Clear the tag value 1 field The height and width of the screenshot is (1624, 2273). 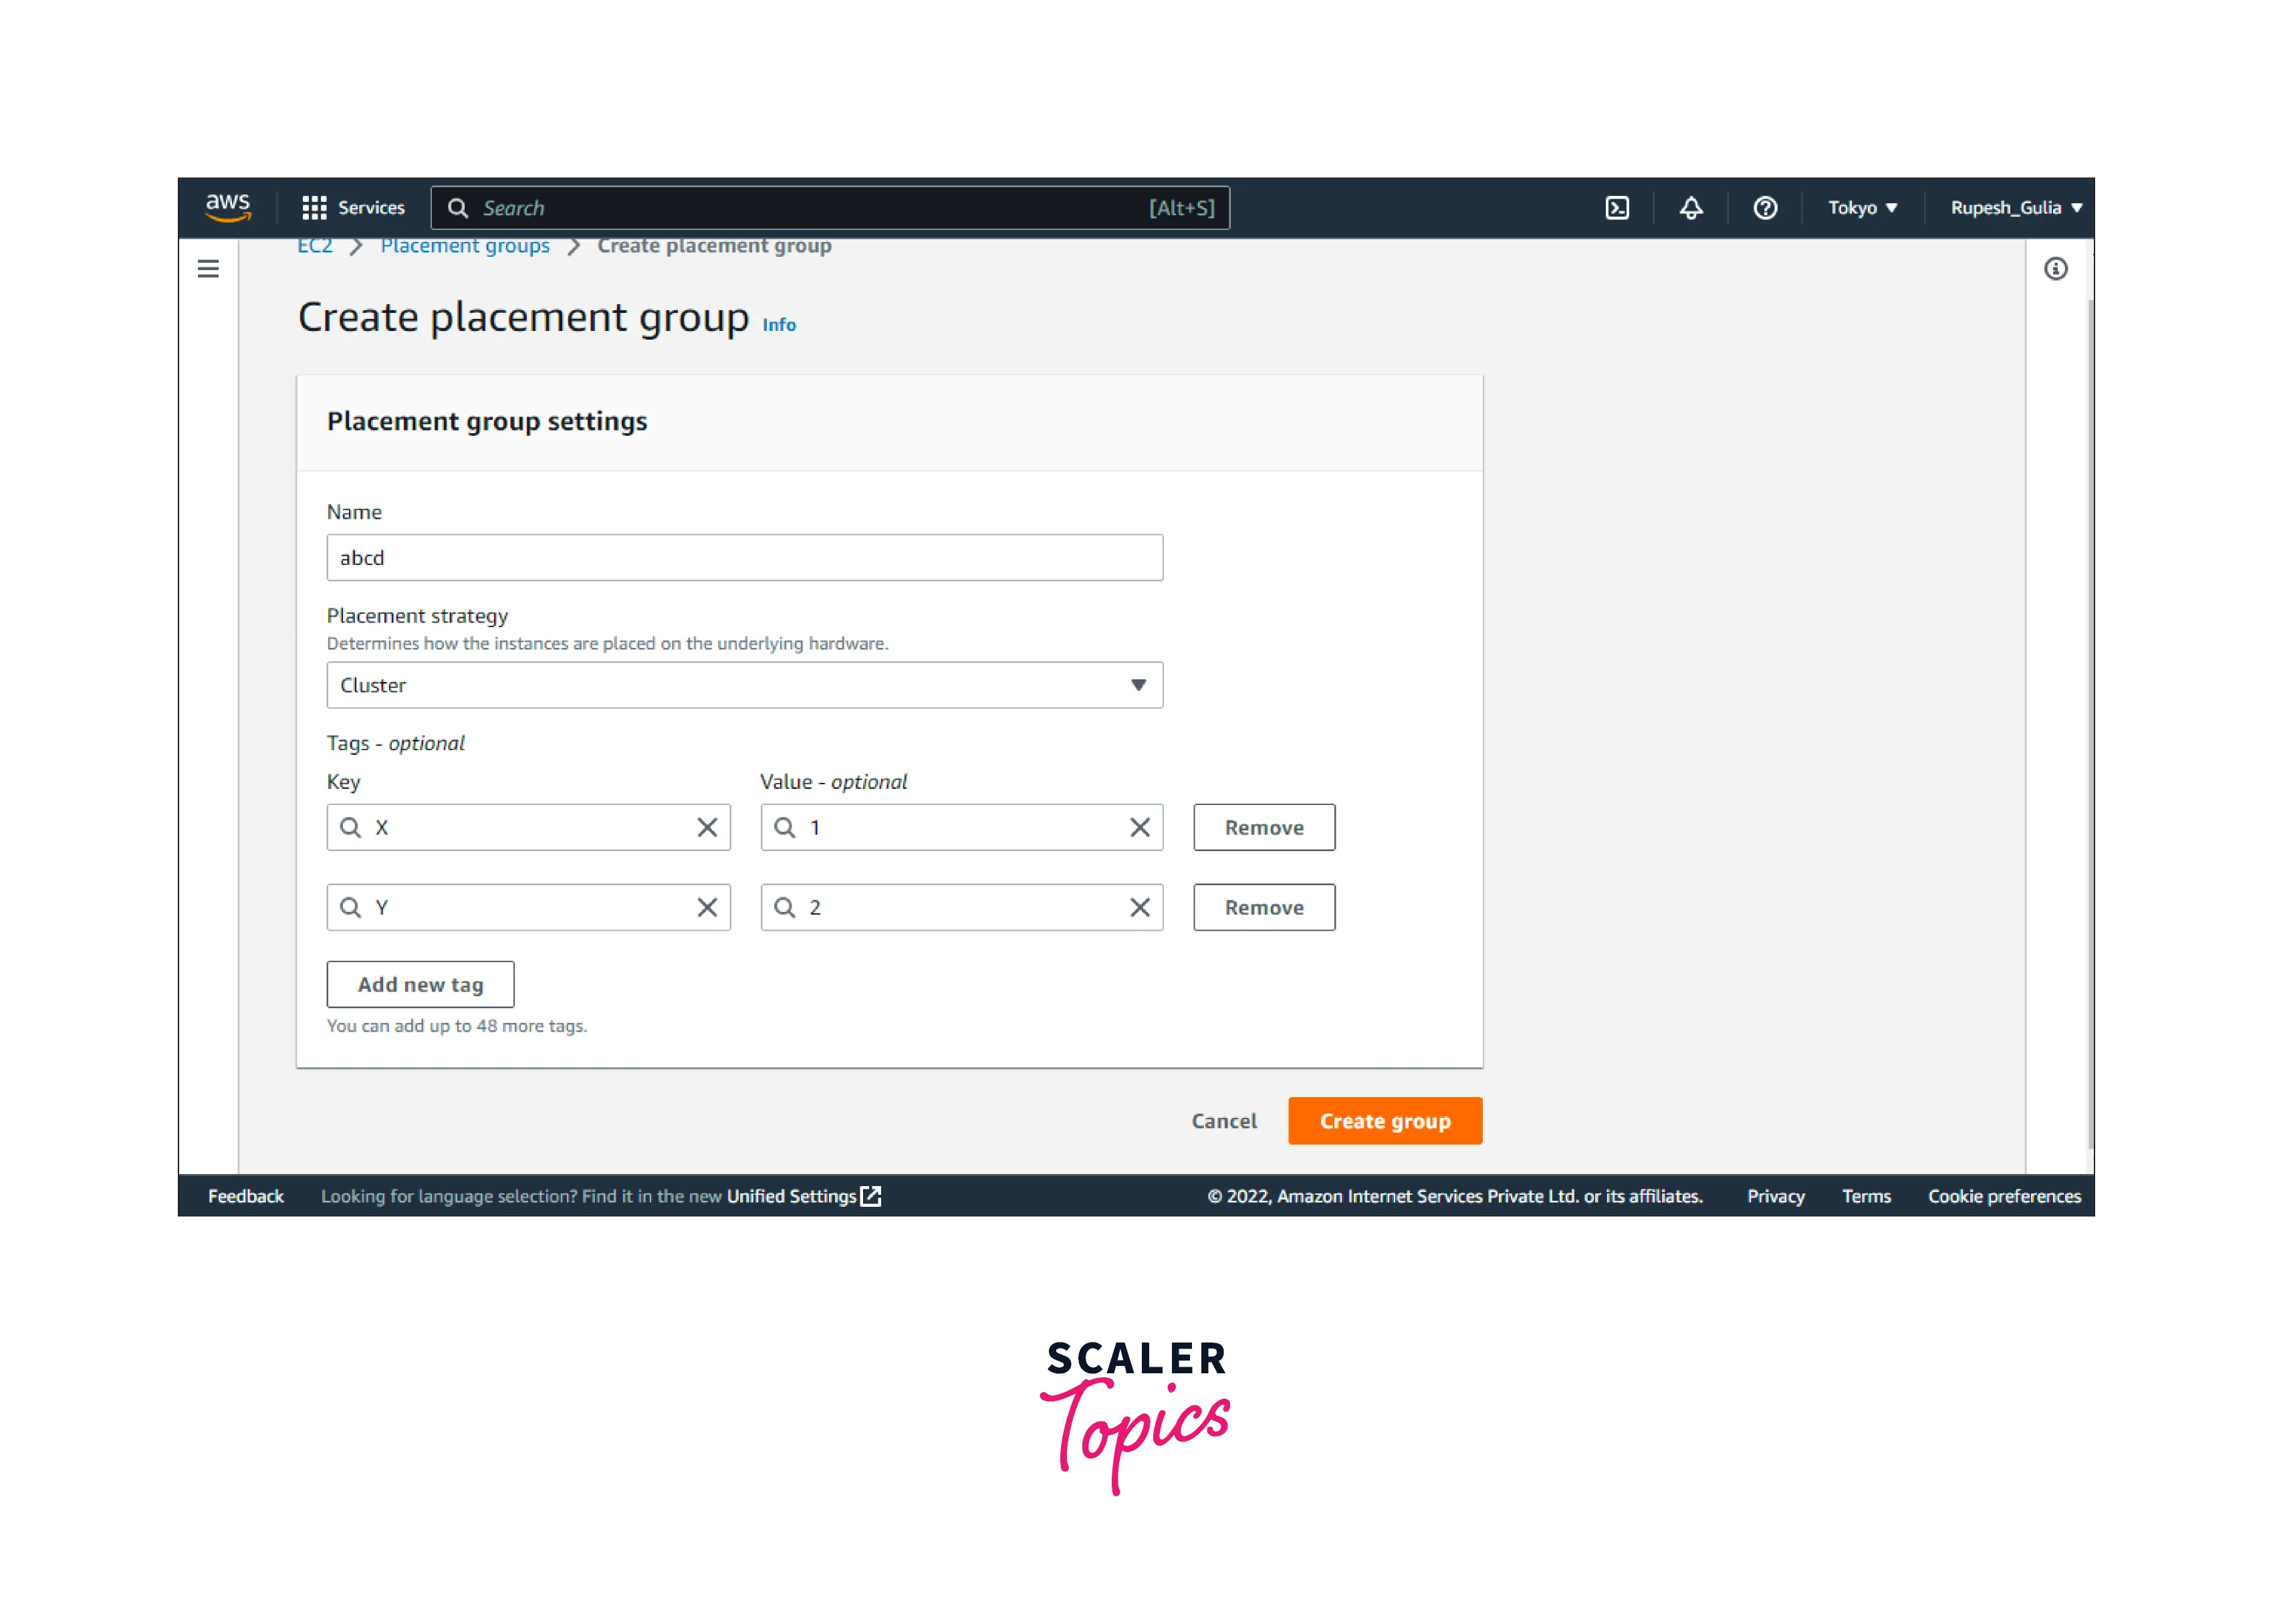point(1140,828)
